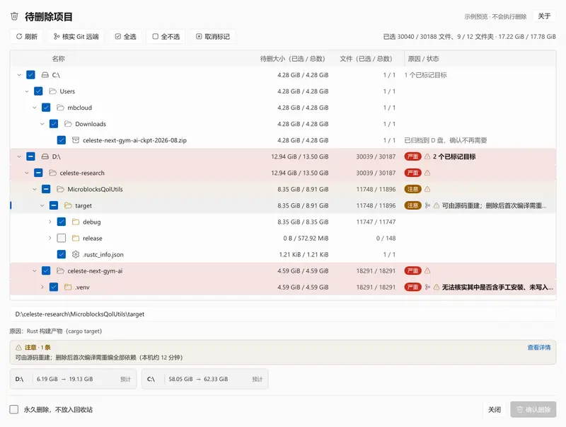This screenshot has height=427, width=566.
Task: Click the warning triangle in target row
Action: click(x=437, y=205)
